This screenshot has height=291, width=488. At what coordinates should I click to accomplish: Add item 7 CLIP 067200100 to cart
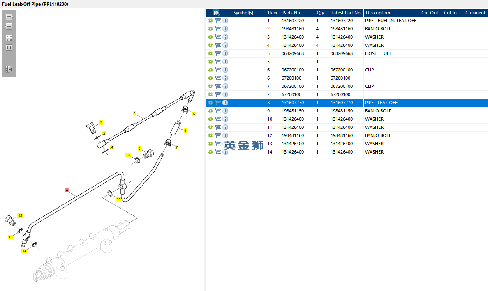[x=218, y=86]
